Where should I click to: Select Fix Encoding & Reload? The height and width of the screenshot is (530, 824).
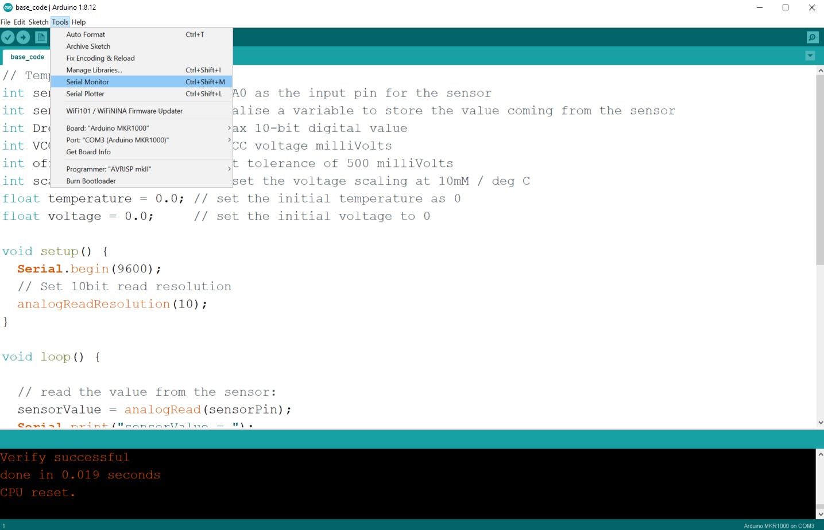click(142, 59)
